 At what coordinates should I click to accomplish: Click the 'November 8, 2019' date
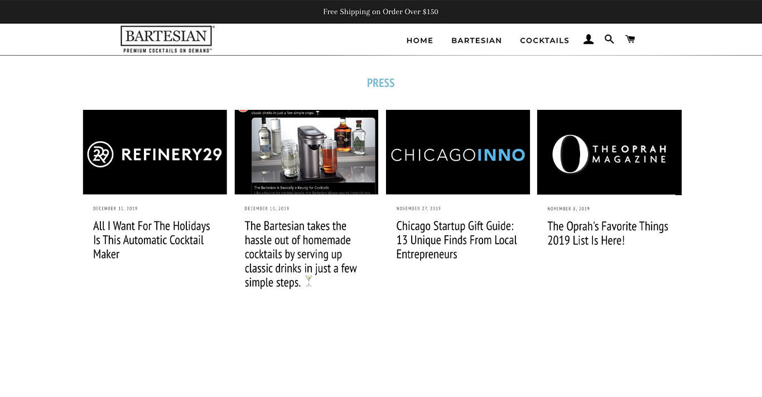click(x=568, y=209)
